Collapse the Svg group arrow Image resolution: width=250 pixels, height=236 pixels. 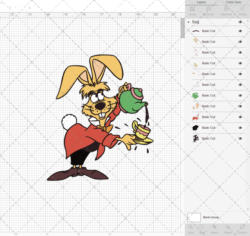coord(188,22)
